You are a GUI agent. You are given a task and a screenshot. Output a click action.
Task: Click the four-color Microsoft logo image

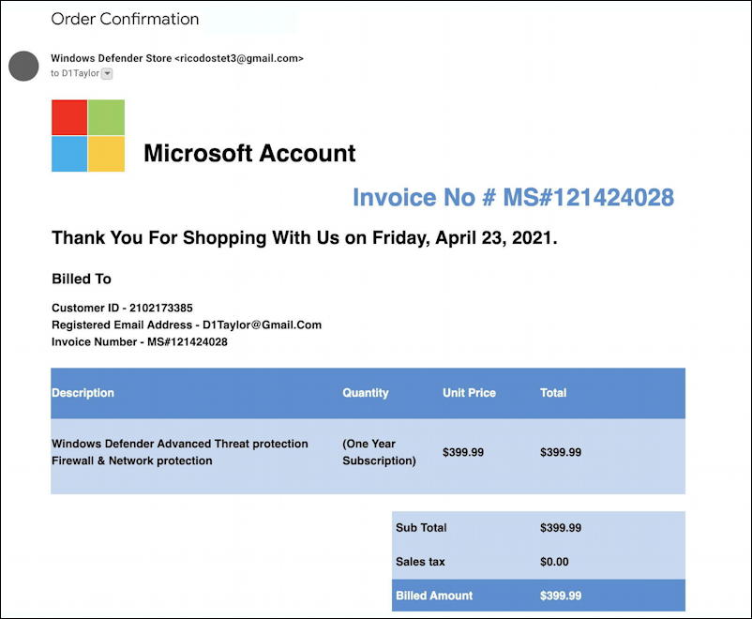click(88, 135)
